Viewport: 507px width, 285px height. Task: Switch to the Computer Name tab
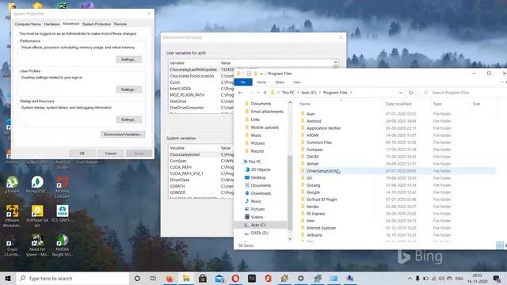(28, 25)
